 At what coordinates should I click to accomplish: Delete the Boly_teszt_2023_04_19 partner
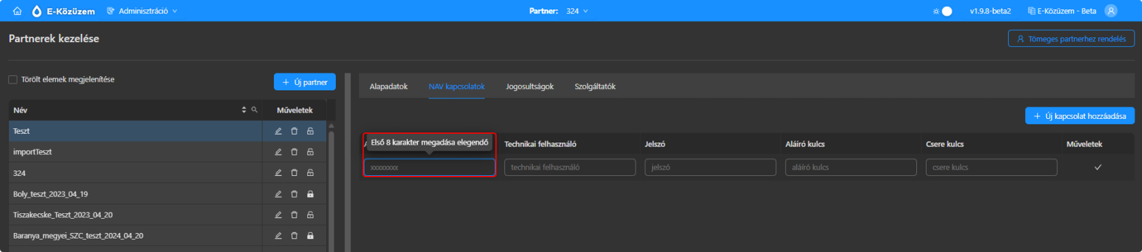point(294,194)
